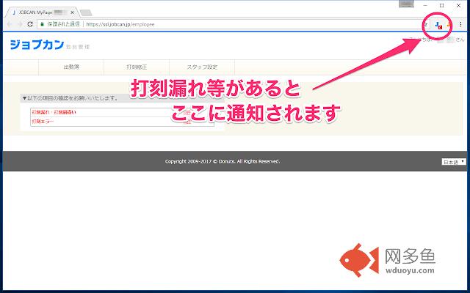
Task: Open the 出勤簿 menu
Action: (71, 67)
